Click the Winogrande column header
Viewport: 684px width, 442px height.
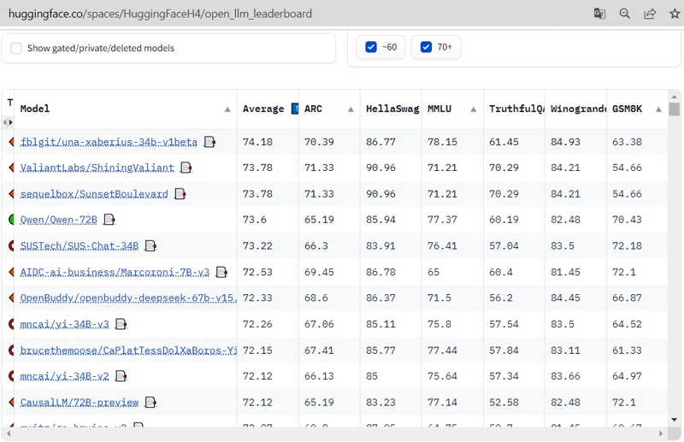pos(578,109)
